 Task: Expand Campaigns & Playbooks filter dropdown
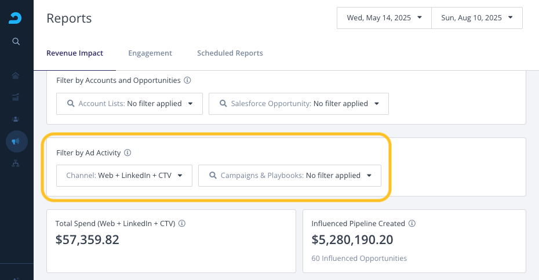tap(290, 175)
